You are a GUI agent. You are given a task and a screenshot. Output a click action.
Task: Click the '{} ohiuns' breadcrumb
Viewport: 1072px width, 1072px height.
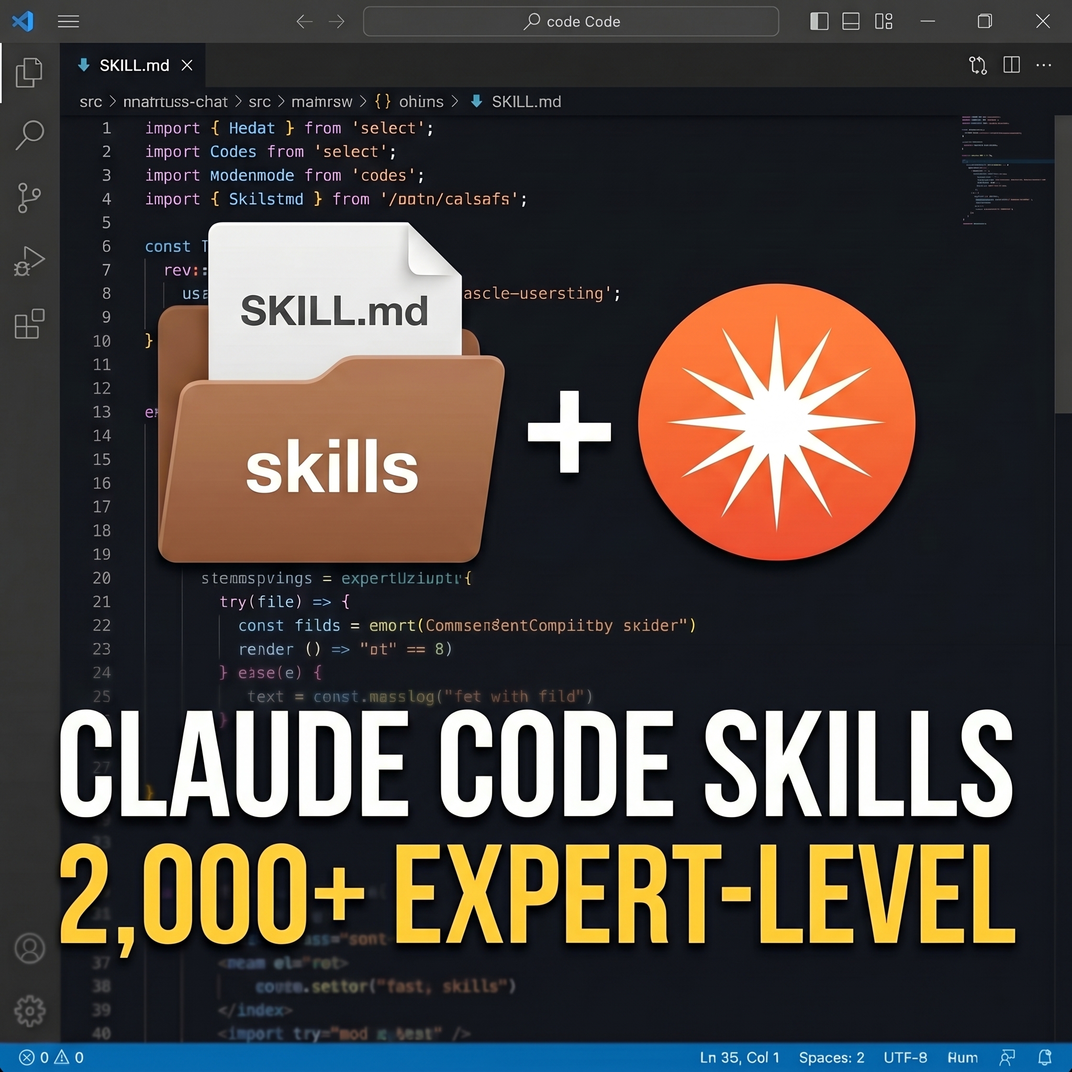(x=409, y=102)
